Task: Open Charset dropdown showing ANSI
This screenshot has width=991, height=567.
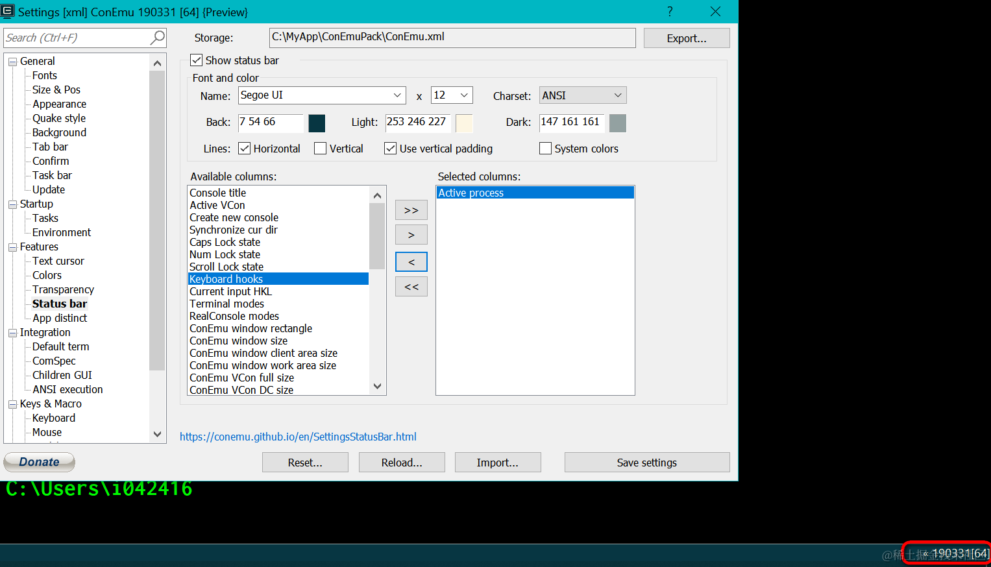Action: tap(583, 95)
